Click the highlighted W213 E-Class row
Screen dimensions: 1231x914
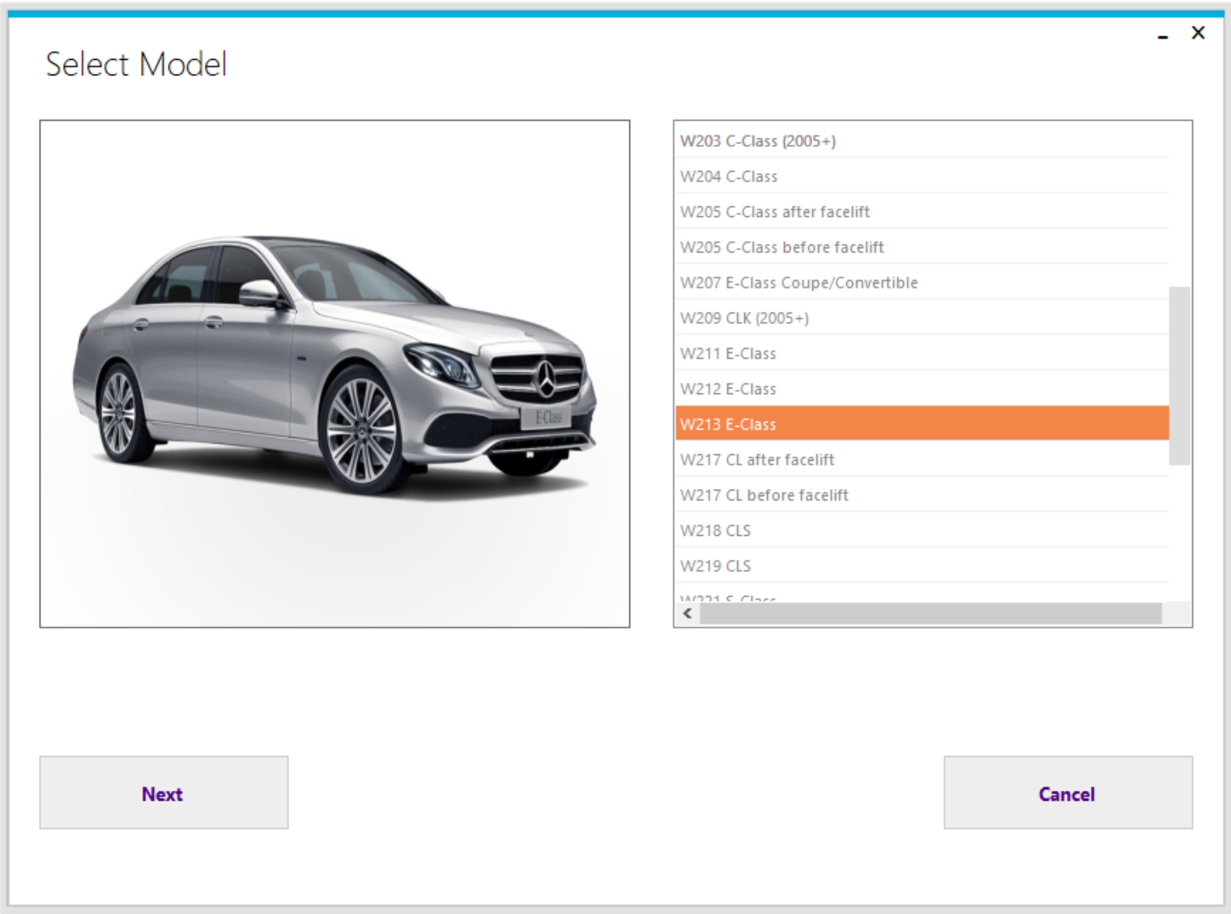tap(922, 423)
